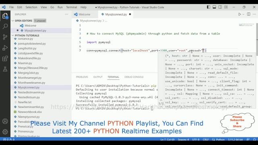Open the Terminal menu

pos(71,7)
